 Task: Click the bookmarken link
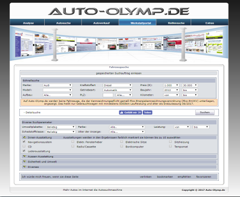coord(165,177)
